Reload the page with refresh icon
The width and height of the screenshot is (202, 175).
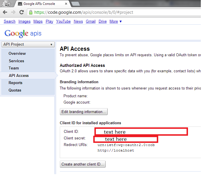pos(21,12)
